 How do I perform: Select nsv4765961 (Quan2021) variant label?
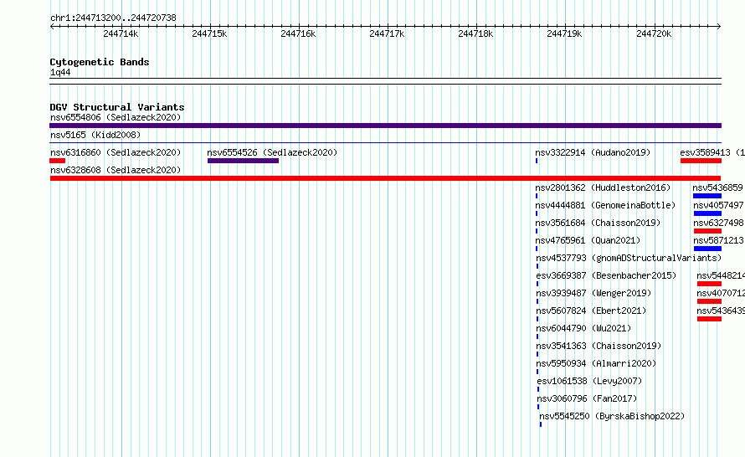coord(588,240)
